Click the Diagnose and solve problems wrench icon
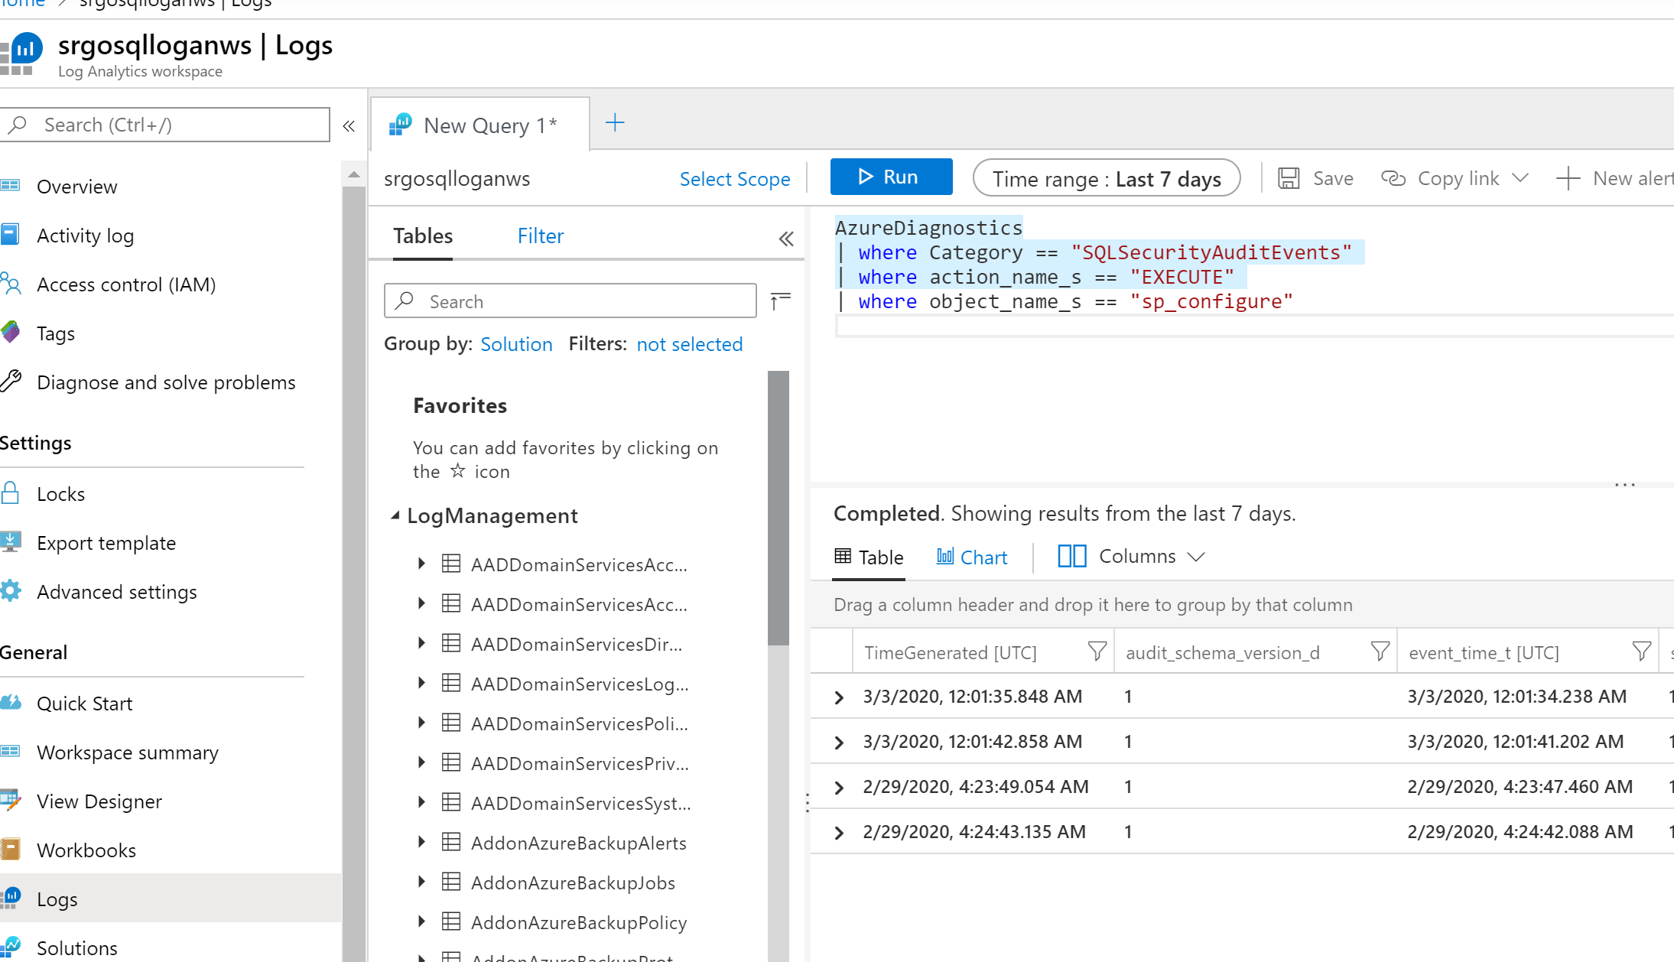1674x962 pixels. pos(11,381)
